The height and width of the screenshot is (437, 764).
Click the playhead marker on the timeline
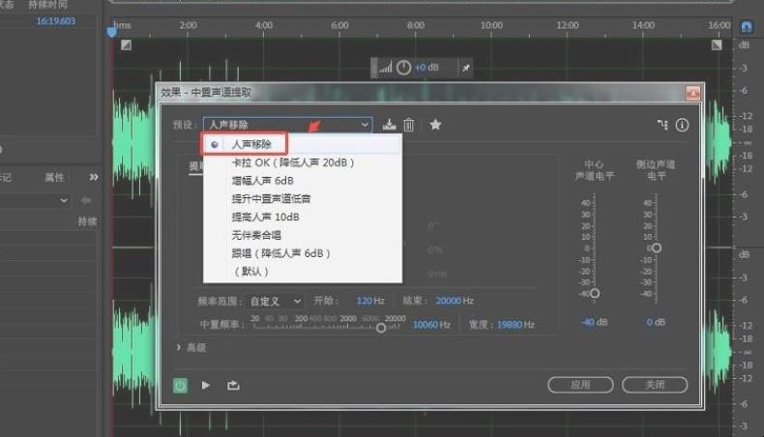(111, 32)
